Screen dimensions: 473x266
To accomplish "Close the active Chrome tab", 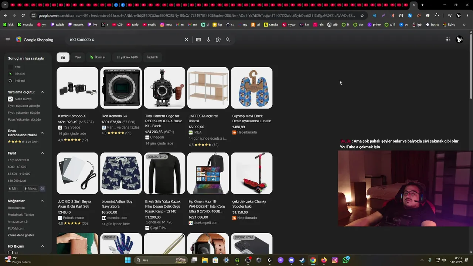I will (x=414, y=5).
